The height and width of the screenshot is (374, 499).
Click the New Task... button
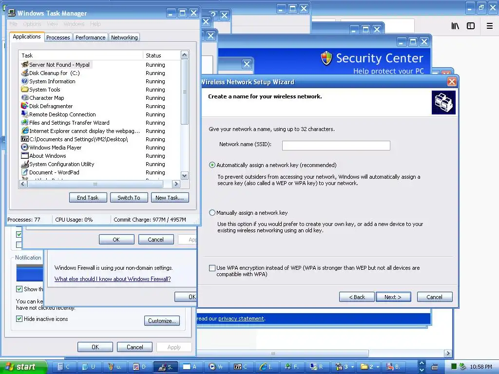click(x=170, y=198)
